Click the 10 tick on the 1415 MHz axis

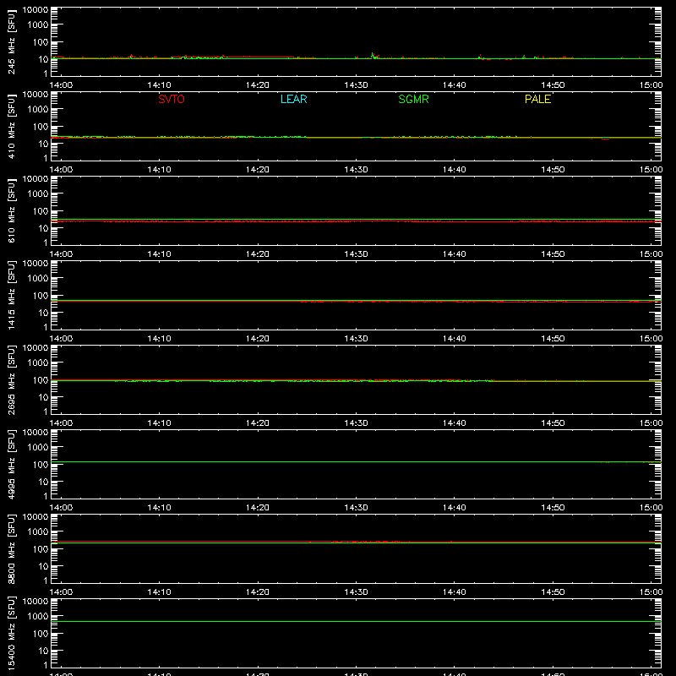click(43, 313)
